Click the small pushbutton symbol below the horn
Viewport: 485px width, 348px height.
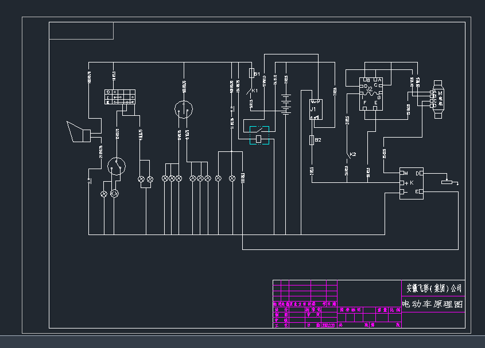coord(90,180)
